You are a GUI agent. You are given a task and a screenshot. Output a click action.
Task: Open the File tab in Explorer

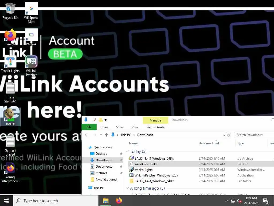89,127
